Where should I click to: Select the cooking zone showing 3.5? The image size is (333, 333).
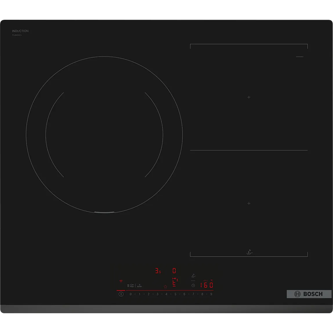coord(158,271)
